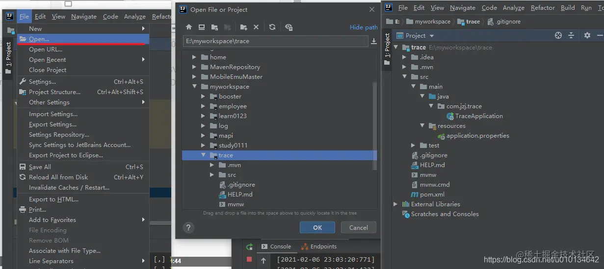
Task: Click the Print printer icon in File menu
Action: pos(23,209)
